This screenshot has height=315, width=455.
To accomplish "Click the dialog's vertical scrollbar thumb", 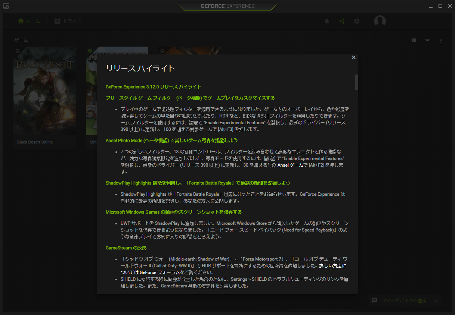I will point(357,82).
